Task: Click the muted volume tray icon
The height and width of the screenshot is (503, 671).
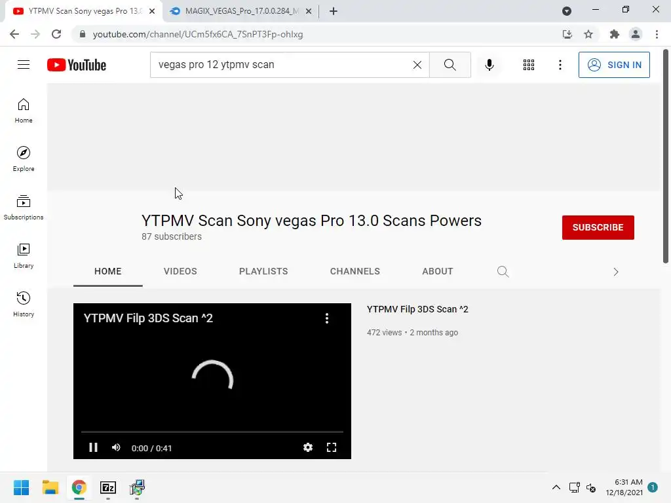Action: click(591, 487)
